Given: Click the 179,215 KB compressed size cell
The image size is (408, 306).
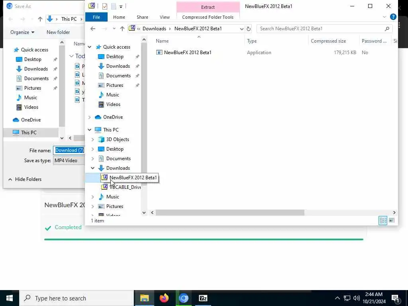Looking at the screenshot, I should [x=345, y=53].
